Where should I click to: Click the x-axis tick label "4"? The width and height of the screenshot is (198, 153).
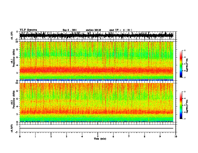[x=82, y=136]
